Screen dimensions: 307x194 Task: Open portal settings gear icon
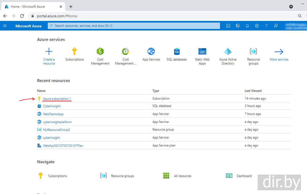[257, 26]
